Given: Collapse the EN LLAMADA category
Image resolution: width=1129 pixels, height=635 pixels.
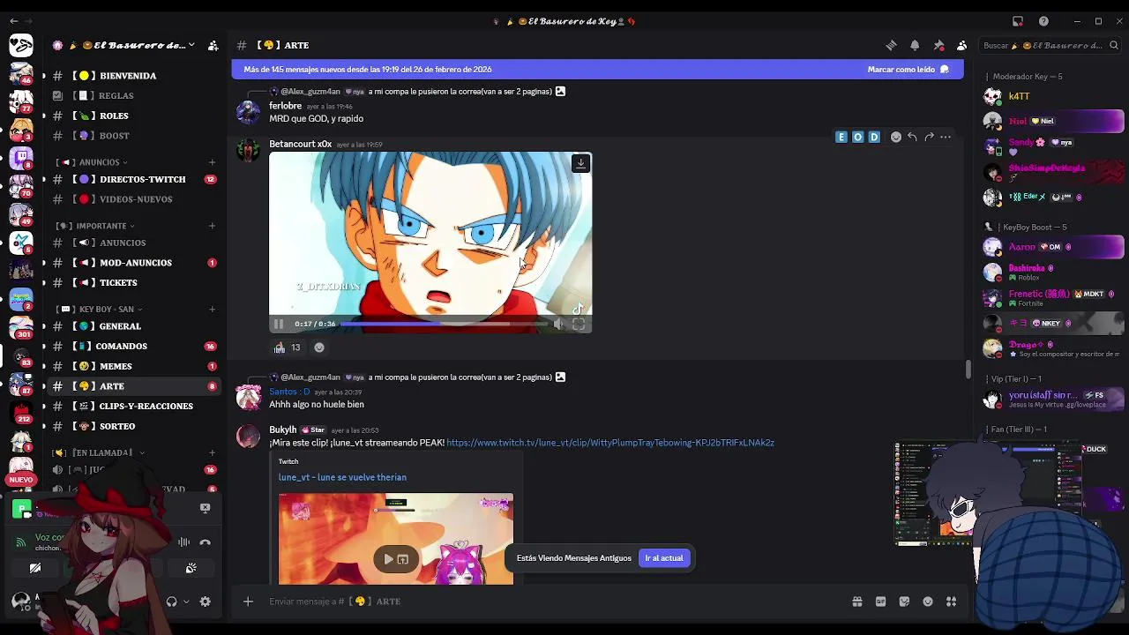Looking at the screenshot, I should pos(101,452).
